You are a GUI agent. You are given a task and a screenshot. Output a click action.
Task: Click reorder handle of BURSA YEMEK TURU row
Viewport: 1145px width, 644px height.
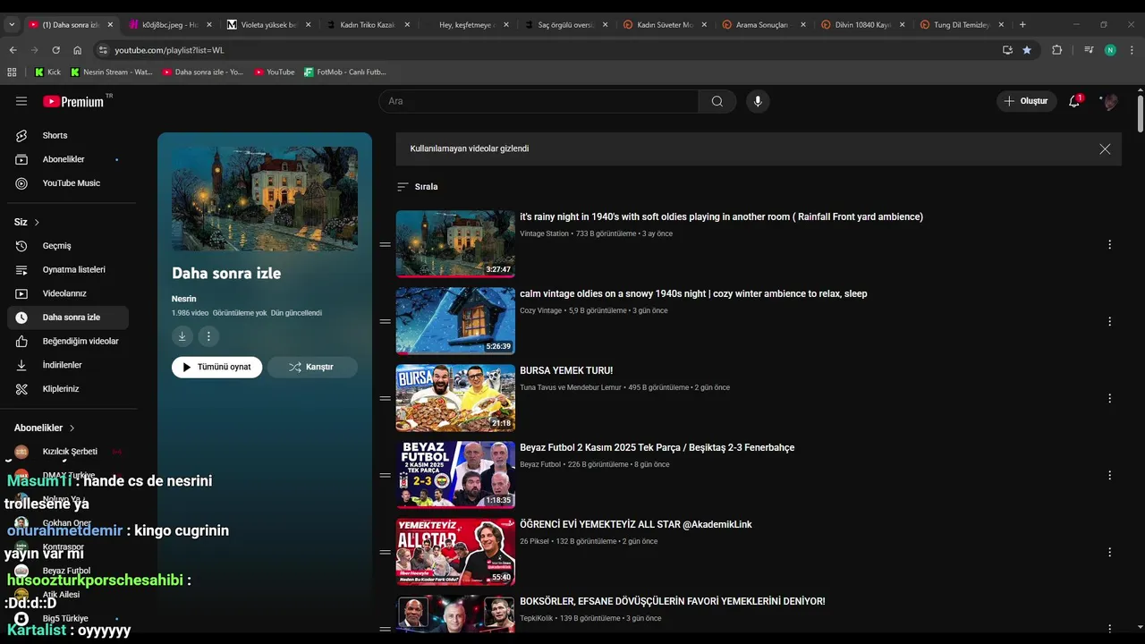(385, 398)
